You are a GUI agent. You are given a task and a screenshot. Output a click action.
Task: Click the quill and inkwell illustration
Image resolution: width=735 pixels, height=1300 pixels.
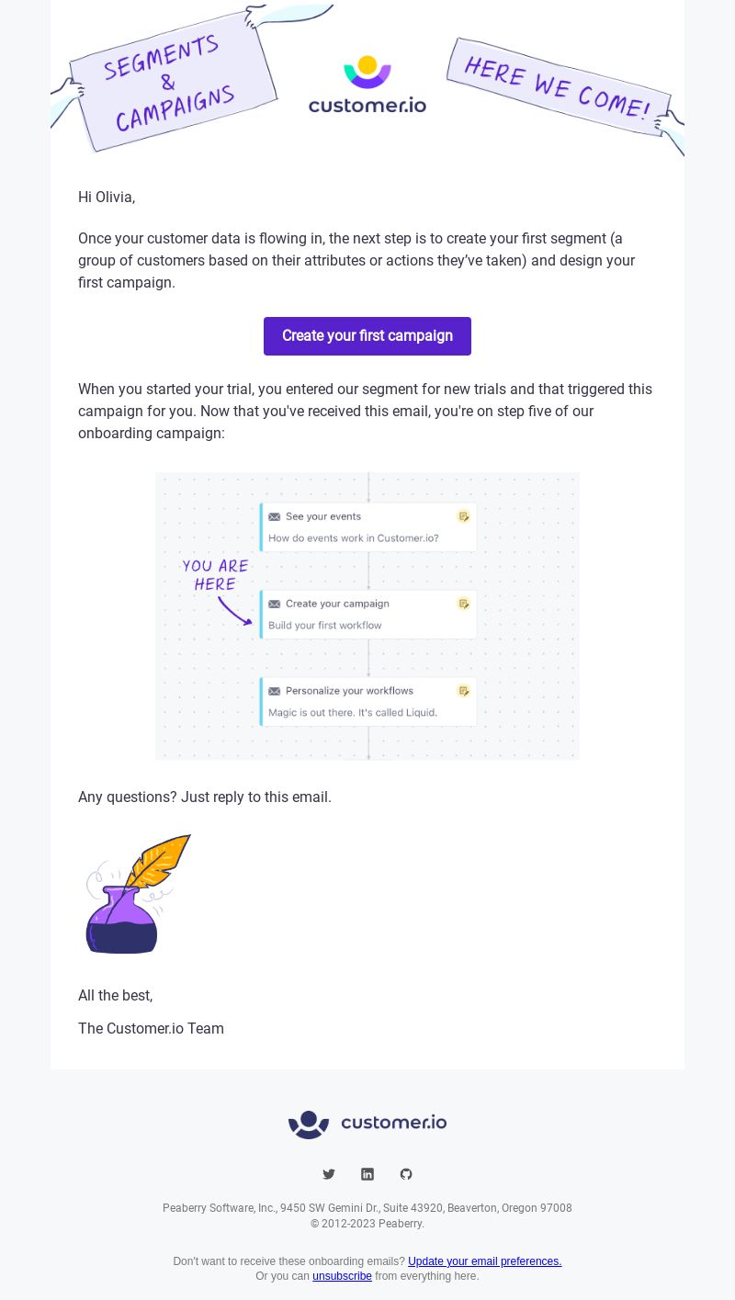point(138,894)
